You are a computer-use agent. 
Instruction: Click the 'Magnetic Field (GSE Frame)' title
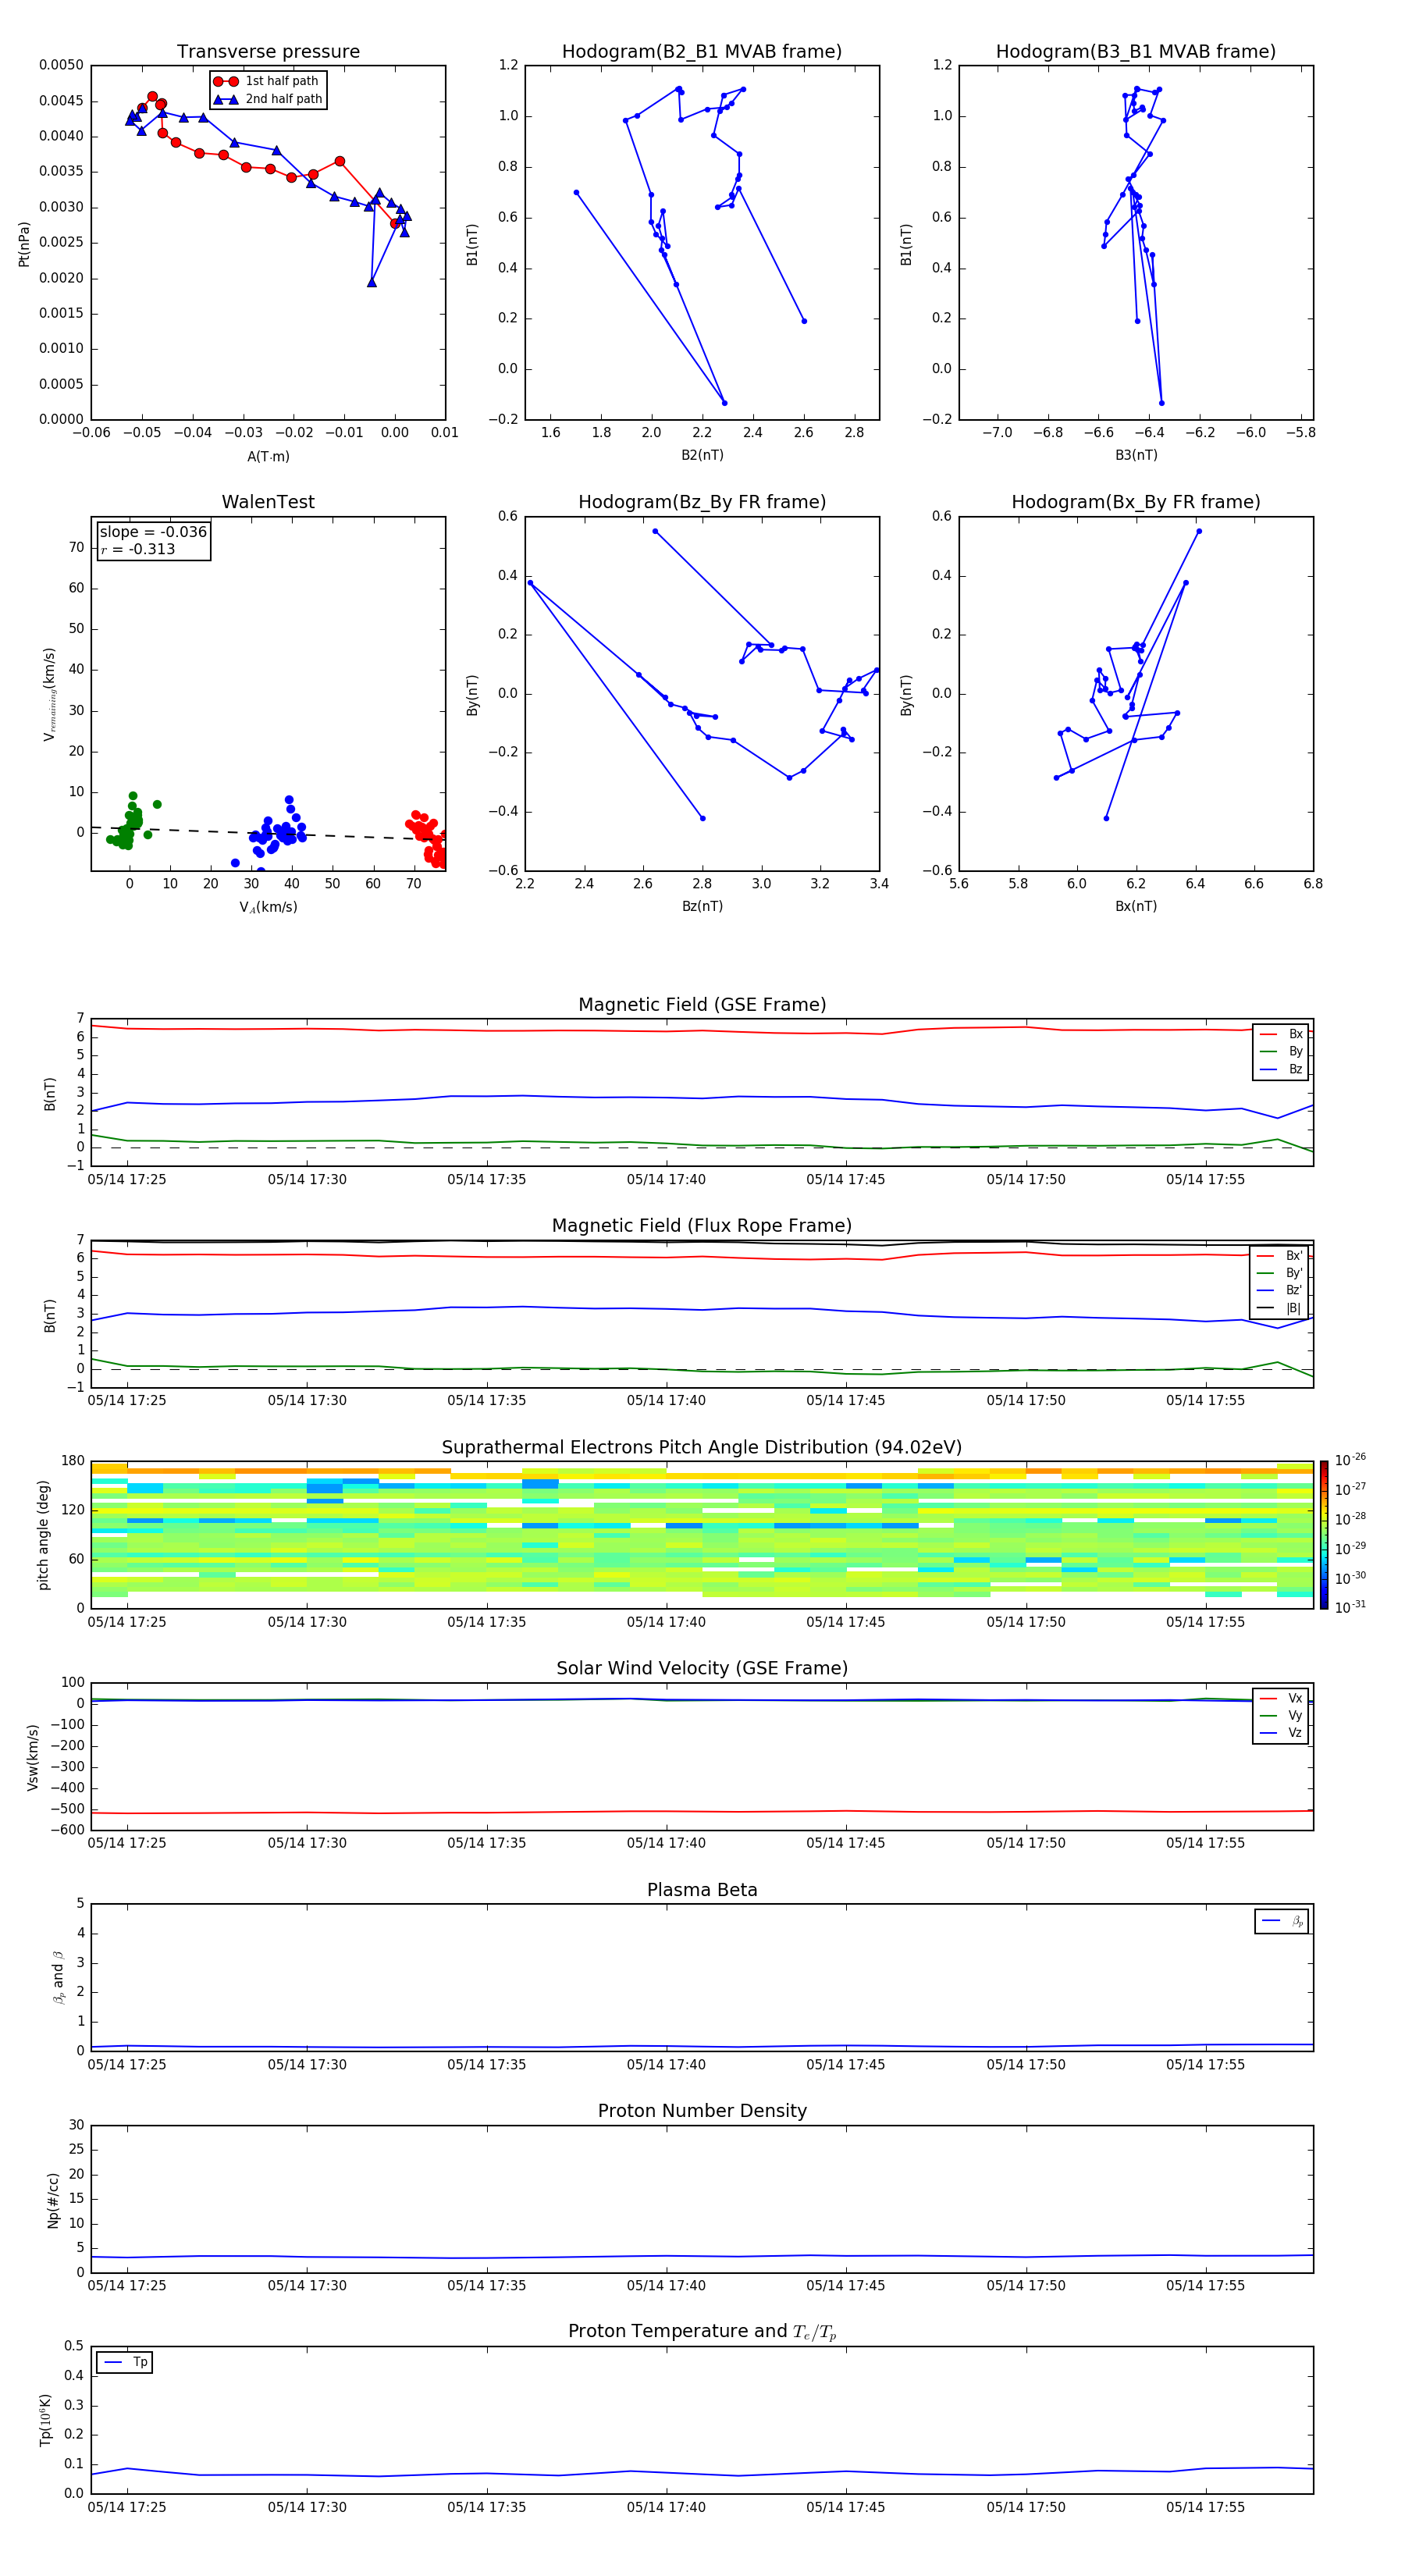tap(702, 1005)
